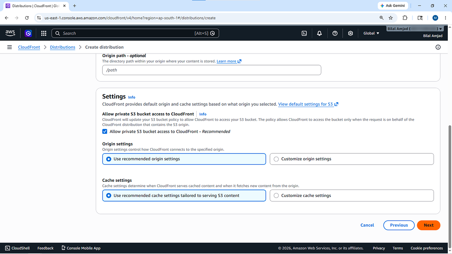
Task: Open the help question mark menu
Action: (x=335, y=33)
